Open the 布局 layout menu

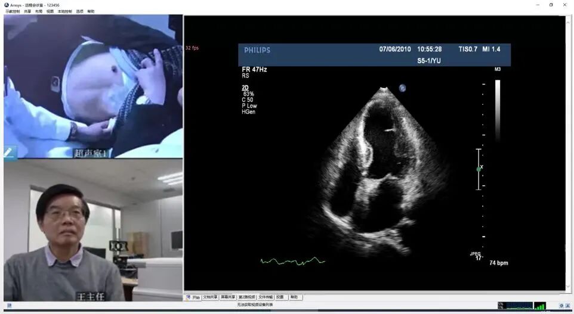[39, 11]
